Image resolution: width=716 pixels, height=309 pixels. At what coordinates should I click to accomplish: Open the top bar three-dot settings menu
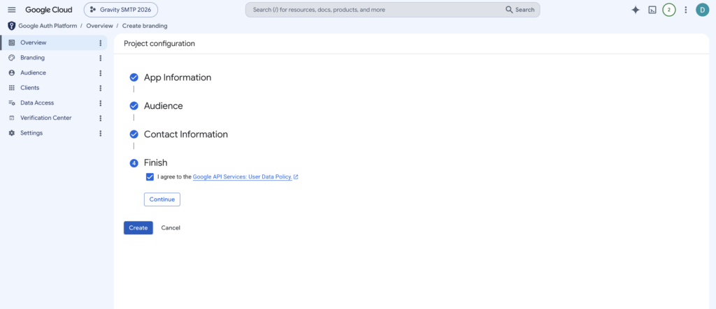[685, 10]
